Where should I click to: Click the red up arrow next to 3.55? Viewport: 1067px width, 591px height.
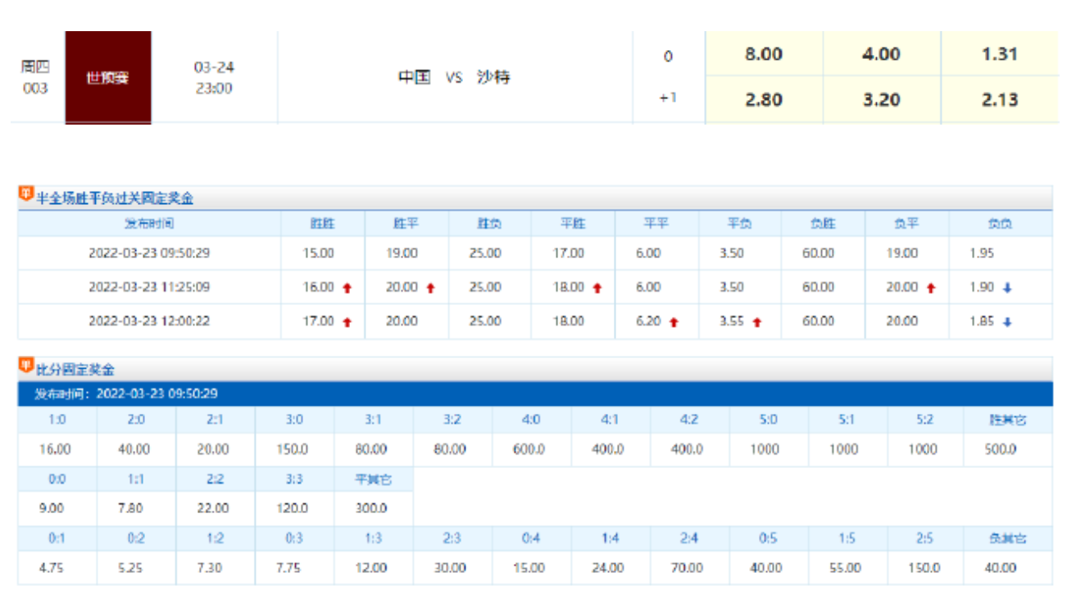(x=757, y=322)
